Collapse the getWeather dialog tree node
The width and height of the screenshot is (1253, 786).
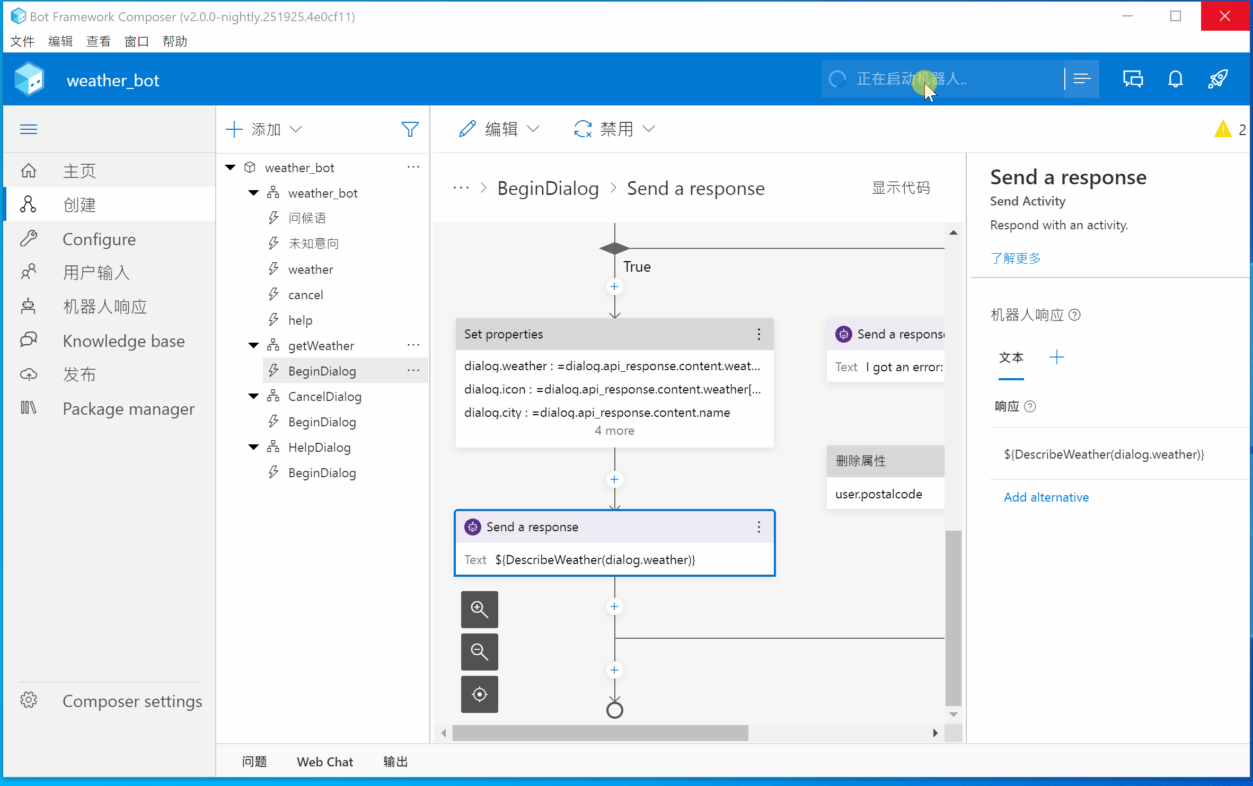[x=254, y=346]
